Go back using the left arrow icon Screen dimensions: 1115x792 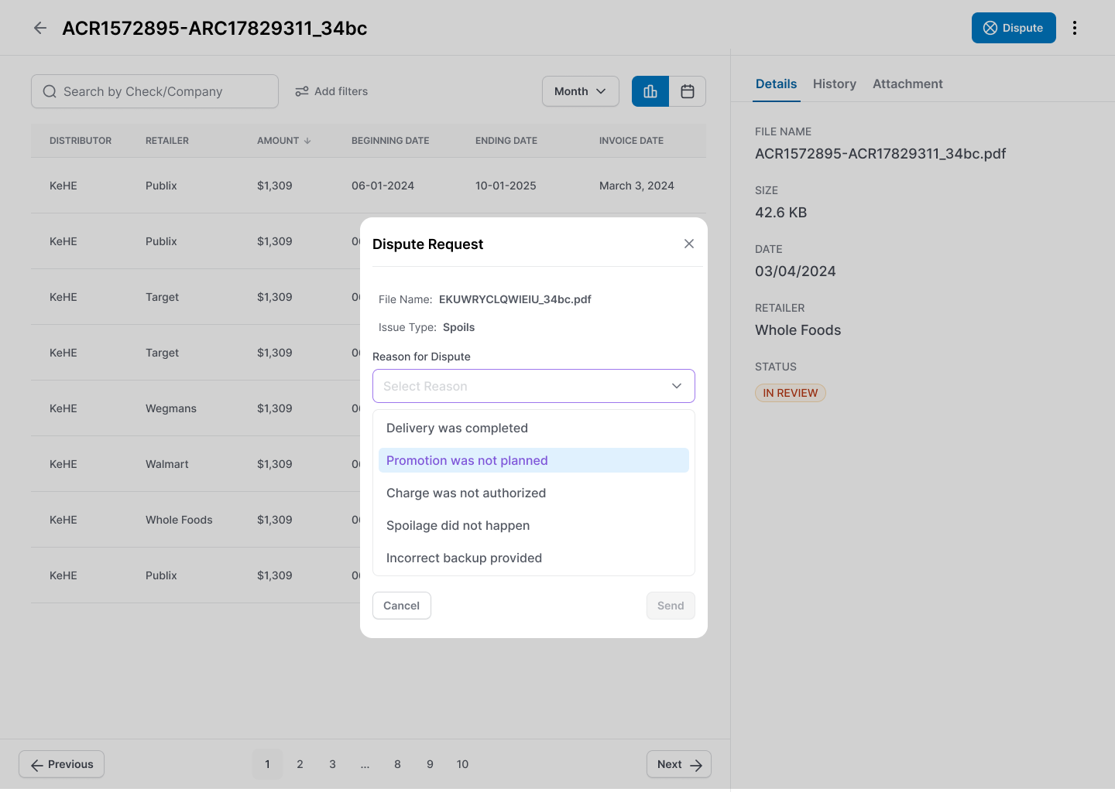pos(40,28)
